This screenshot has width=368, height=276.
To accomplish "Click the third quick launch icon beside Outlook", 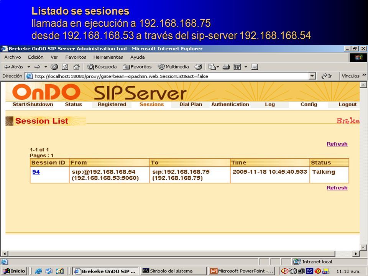I will (60, 271).
